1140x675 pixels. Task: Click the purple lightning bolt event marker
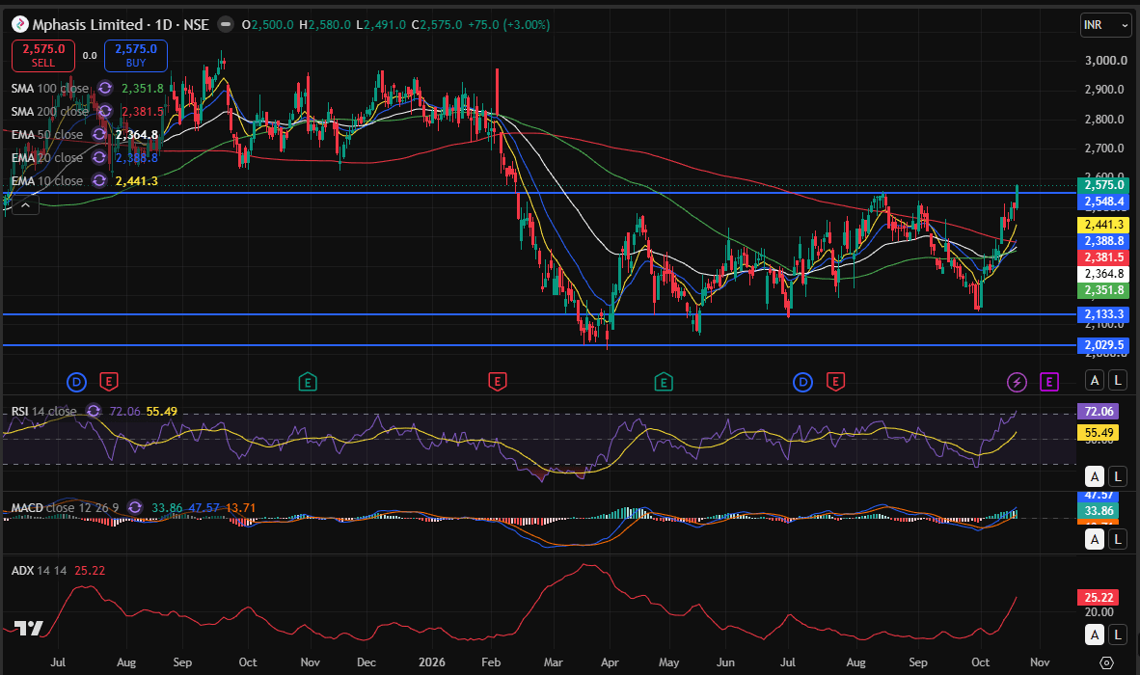(1017, 382)
